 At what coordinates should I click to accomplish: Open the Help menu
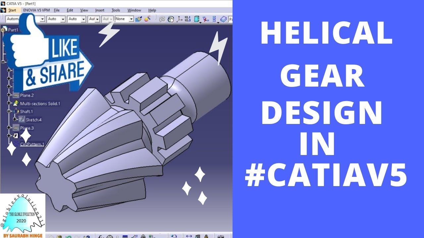coord(152,10)
